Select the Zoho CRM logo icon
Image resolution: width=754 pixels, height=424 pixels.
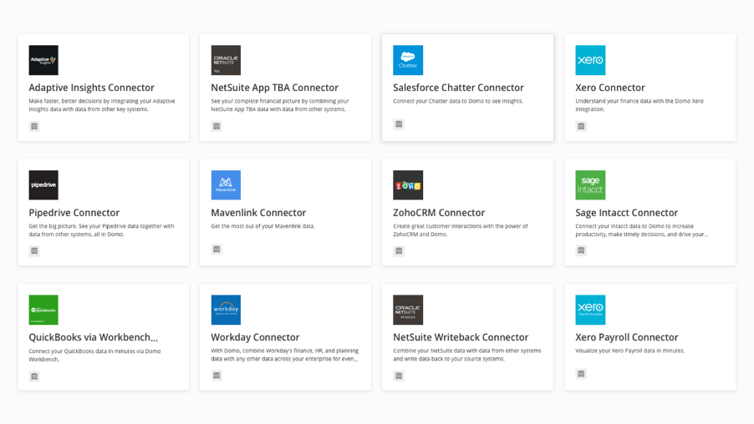[x=408, y=185]
